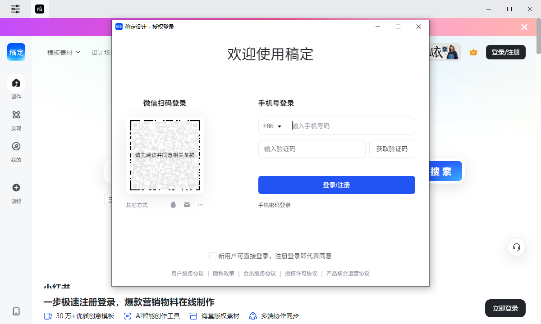The image size is (541, 324).
Task: Open the +86 country code dropdown
Action: pos(272,126)
